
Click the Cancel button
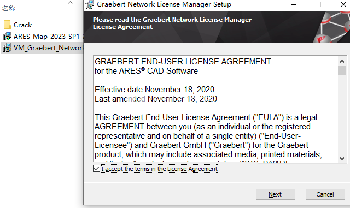[x=325, y=194]
